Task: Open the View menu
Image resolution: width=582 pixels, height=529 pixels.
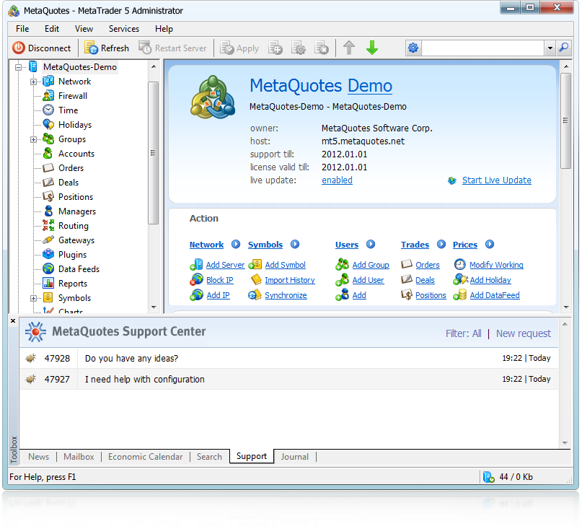Action: [x=84, y=29]
